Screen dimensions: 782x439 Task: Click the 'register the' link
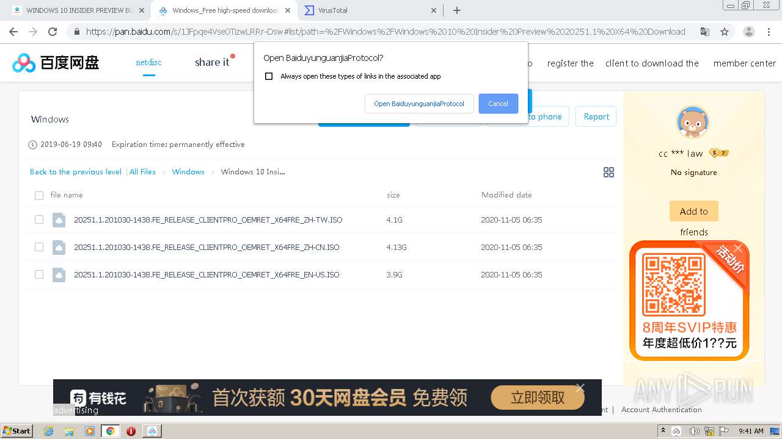[571, 63]
